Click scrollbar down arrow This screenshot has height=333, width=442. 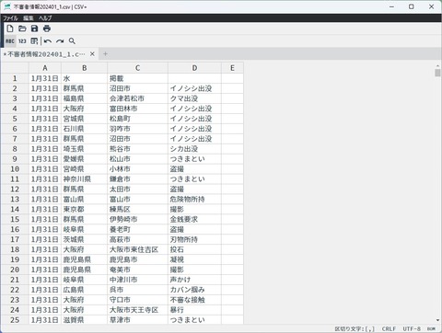(x=437, y=320)
